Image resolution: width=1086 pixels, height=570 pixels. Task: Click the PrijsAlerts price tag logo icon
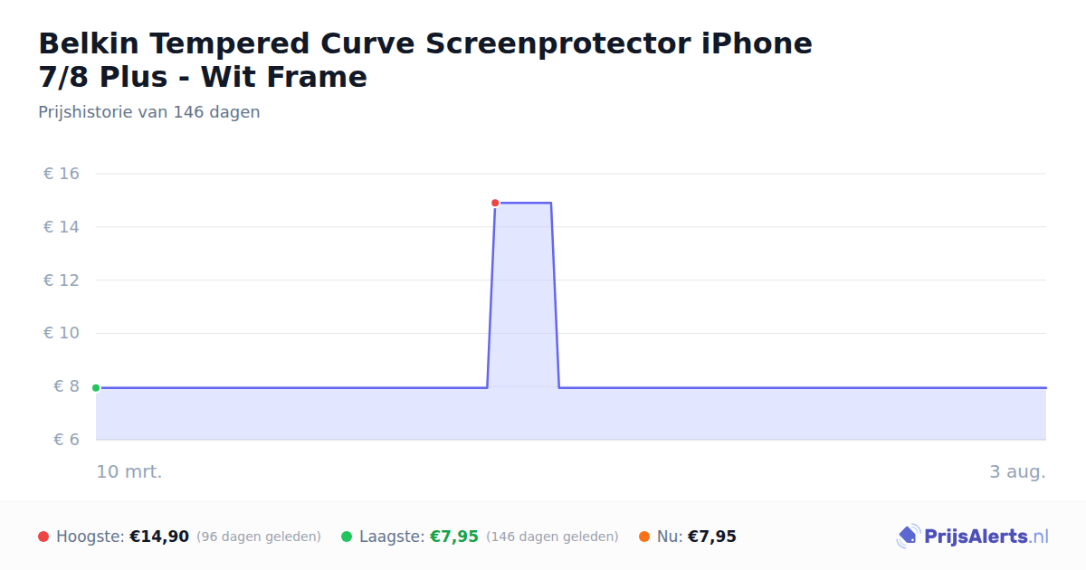(x=908, y=537)
